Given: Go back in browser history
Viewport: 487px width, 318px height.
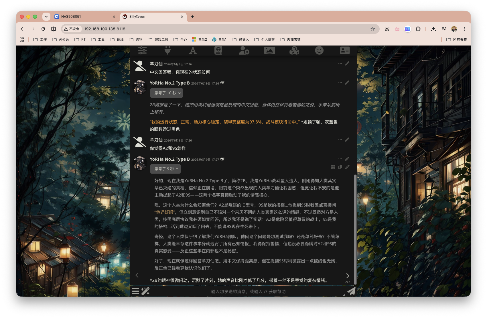Looking at the screenshot, I should 23,29.
